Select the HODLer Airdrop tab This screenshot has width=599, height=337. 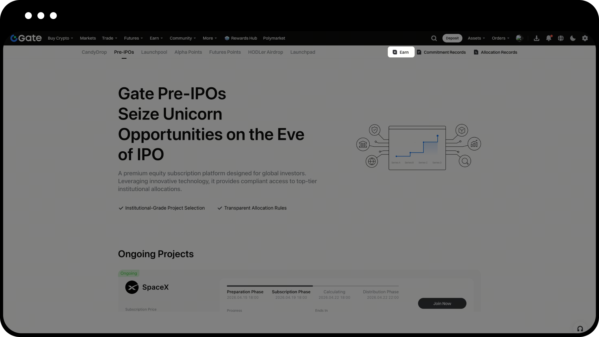(x=265, y=52)
